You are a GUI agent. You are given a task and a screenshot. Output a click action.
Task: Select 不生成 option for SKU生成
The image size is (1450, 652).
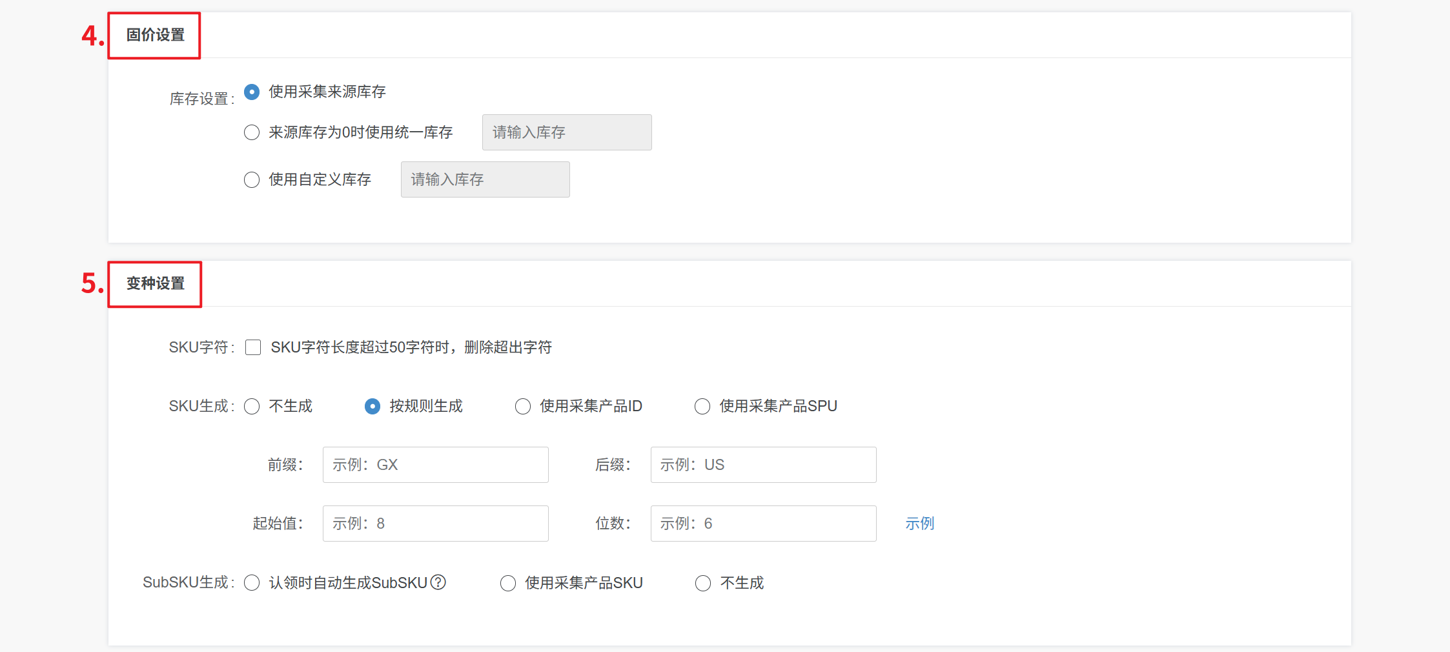click(x=252, y=406)
